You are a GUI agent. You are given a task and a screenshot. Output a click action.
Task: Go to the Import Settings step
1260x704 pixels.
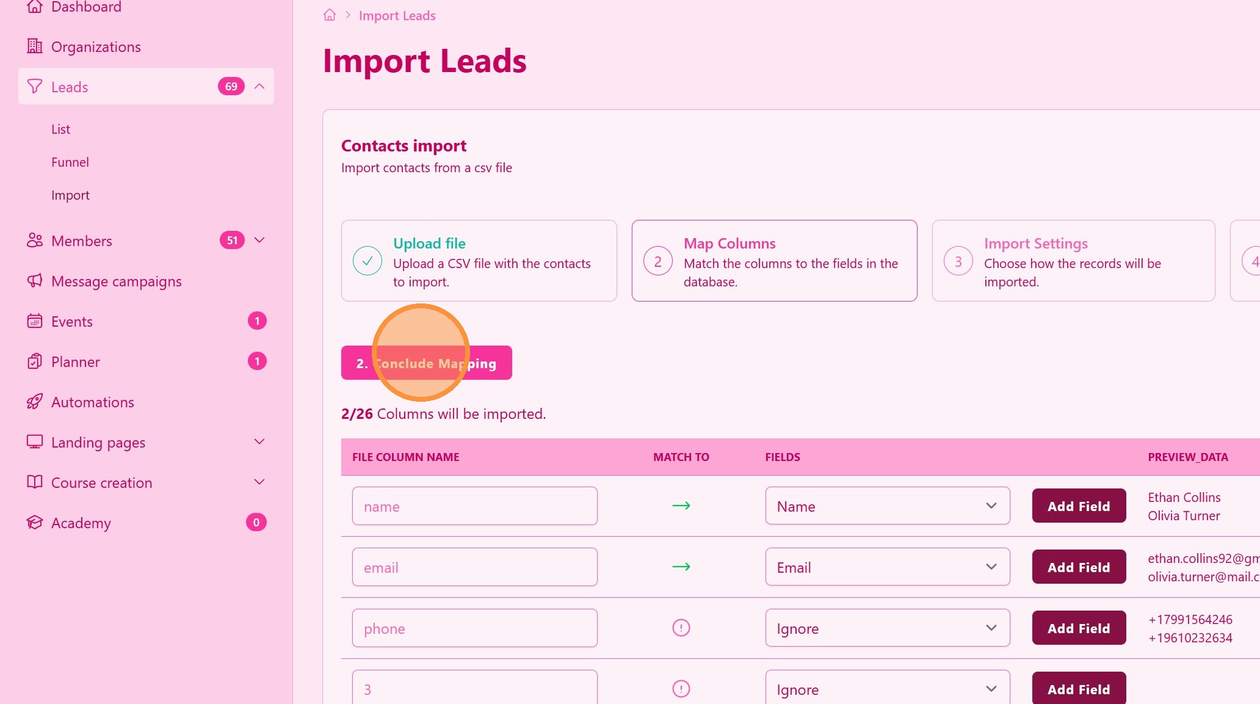tap(1073, 261)
